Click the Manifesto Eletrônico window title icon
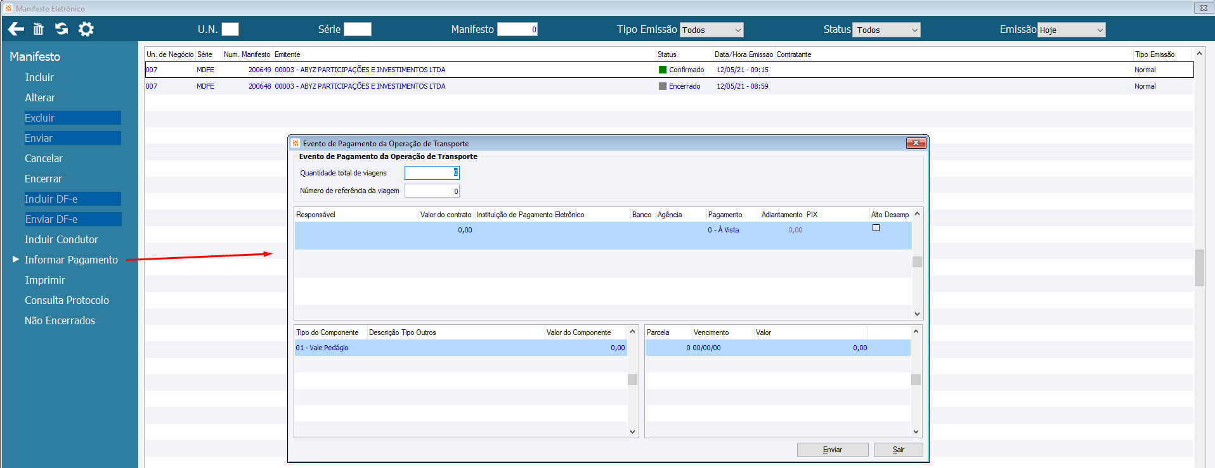This screenshot has width=1215, height=468. click(8, 8)
